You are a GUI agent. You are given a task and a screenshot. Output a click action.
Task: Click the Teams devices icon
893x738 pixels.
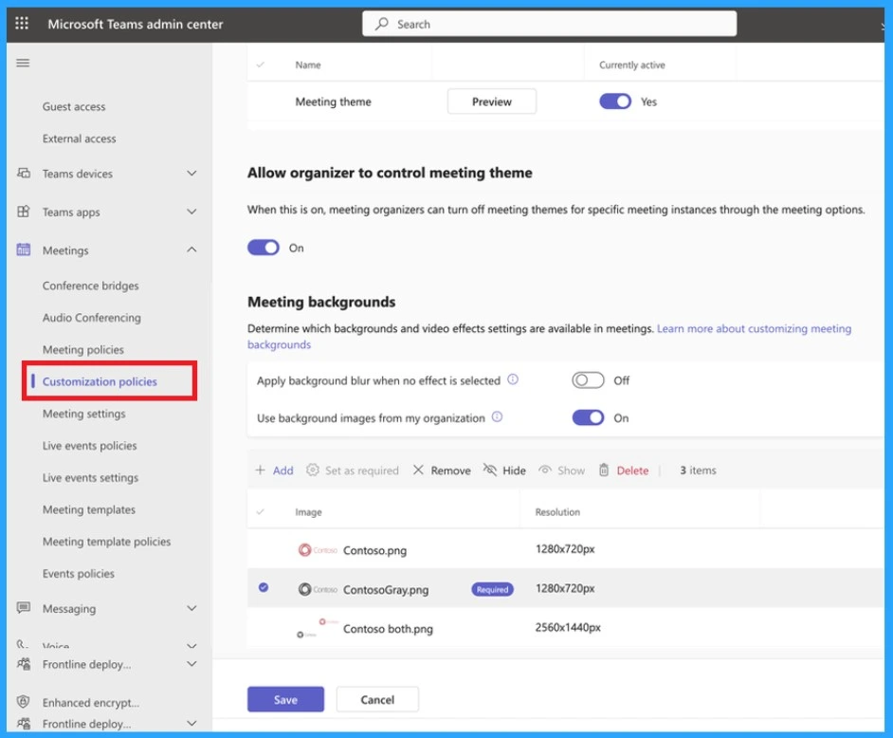tap(24, 173)
